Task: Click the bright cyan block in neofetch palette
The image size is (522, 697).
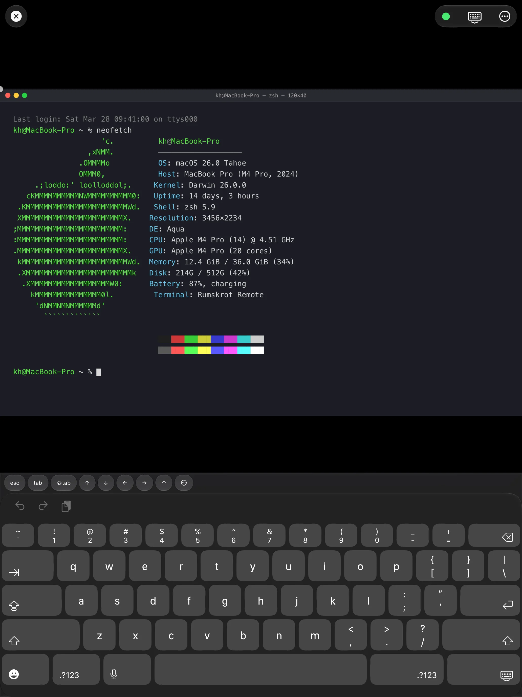Action: point(244,350)
